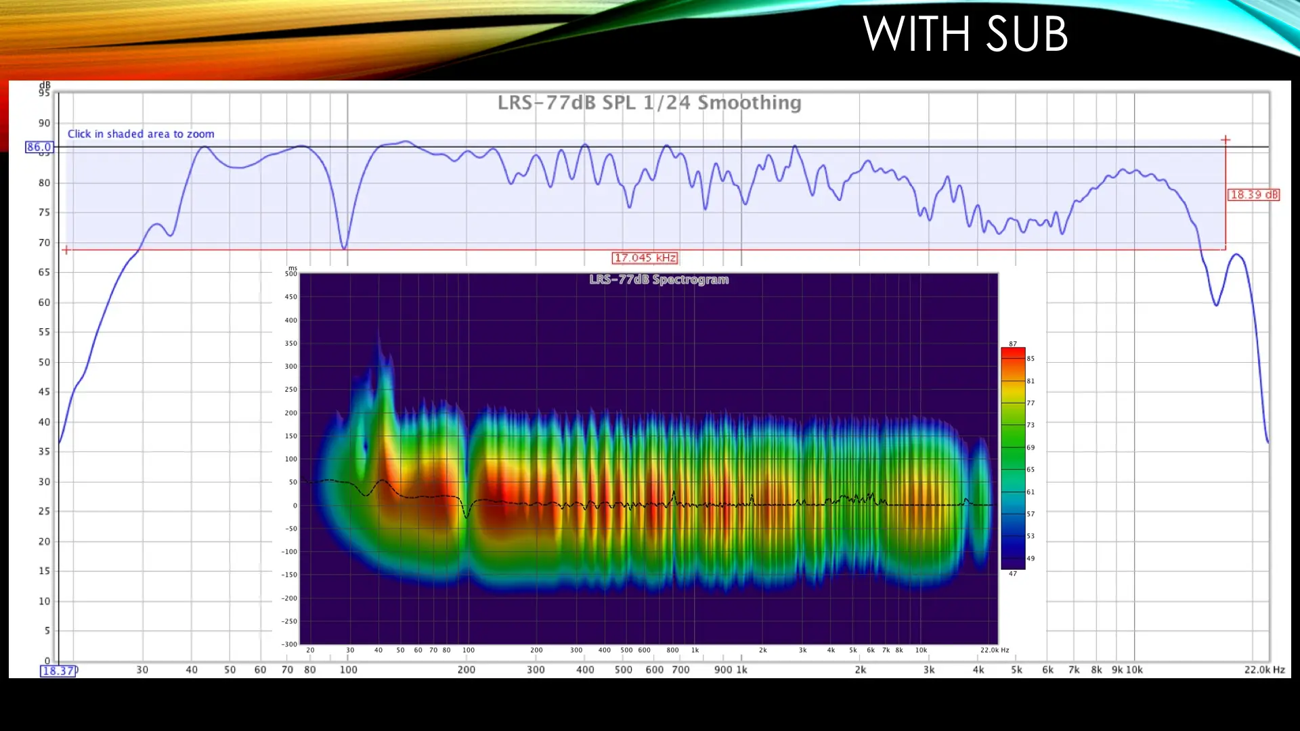Image resolution: width=1300 pixels, height=731 pixels.
Task: Click the red top of spectrogram color scale
Action: coord(1013,353)
